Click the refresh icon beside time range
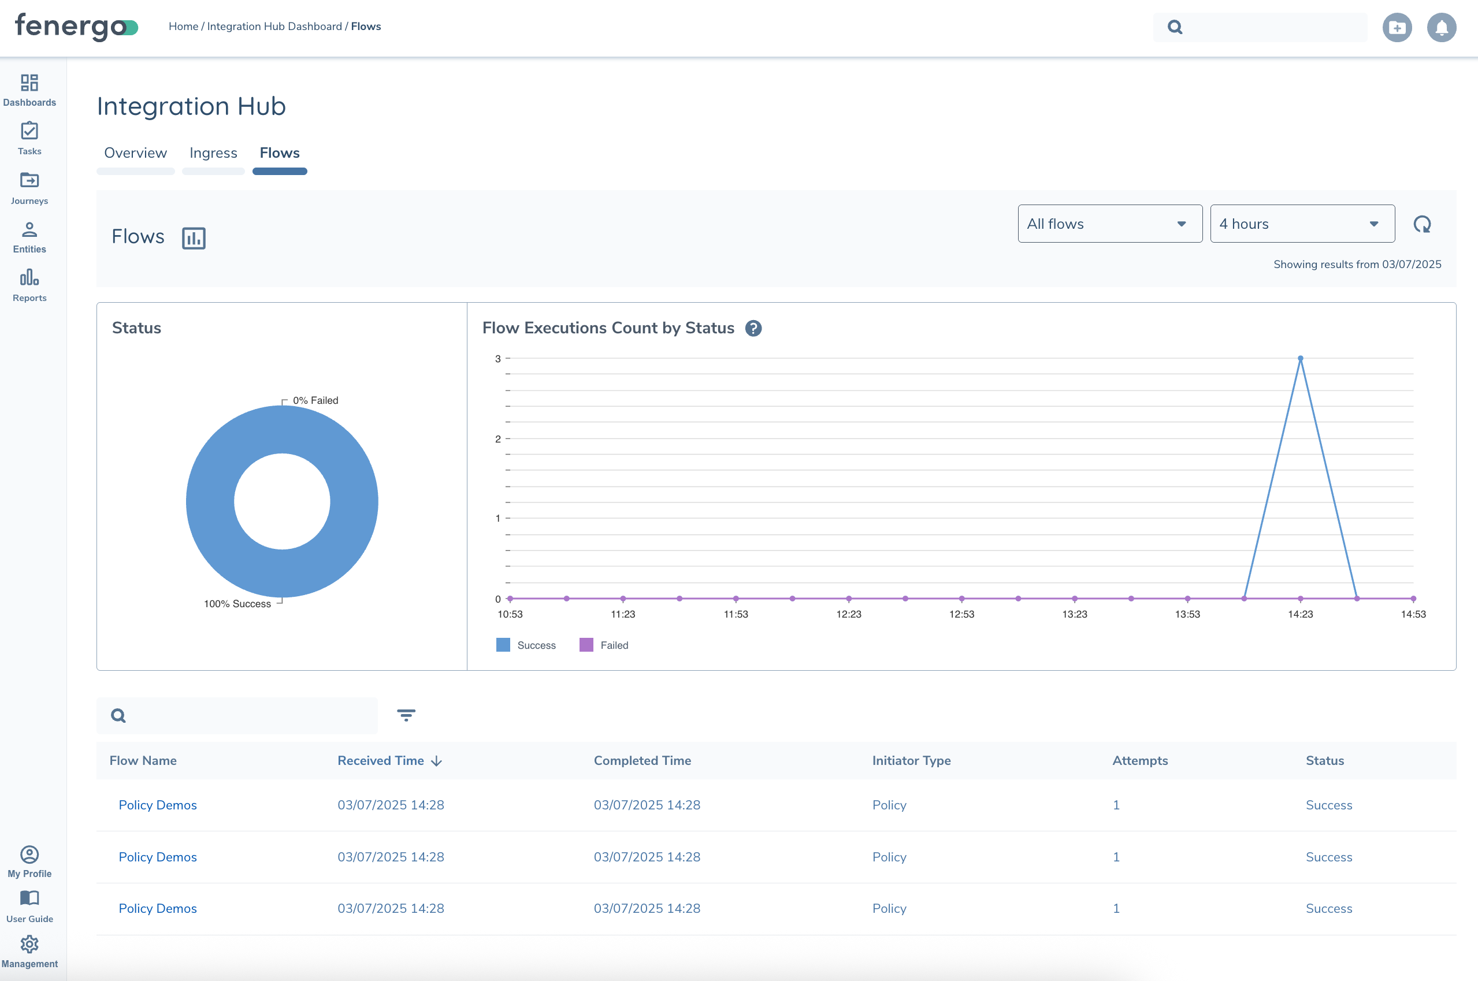 click(1422, 224)
